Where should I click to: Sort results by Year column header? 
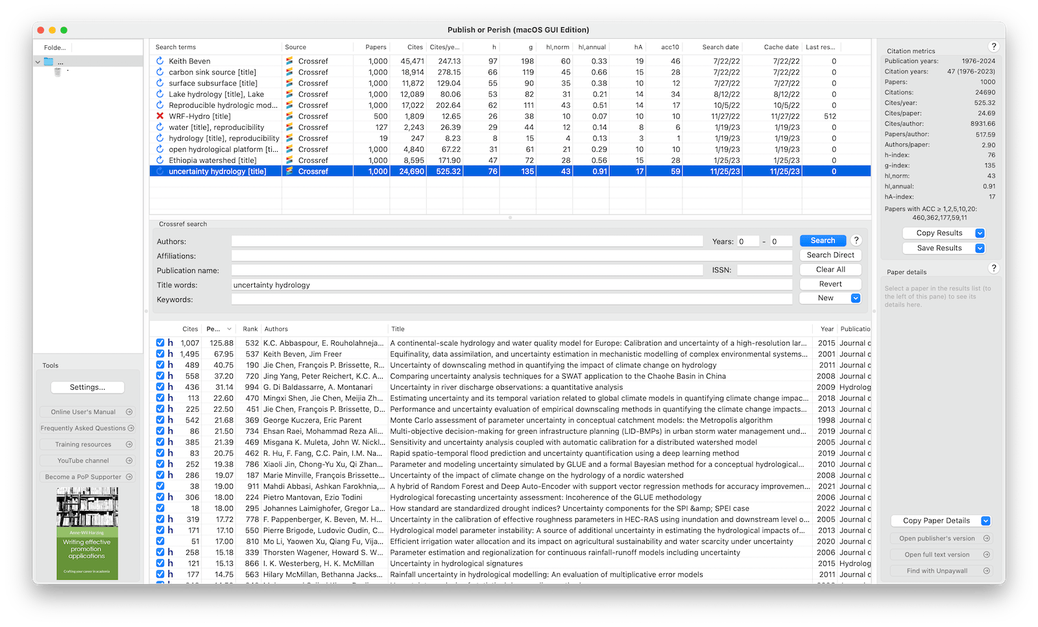pos(827,329)
